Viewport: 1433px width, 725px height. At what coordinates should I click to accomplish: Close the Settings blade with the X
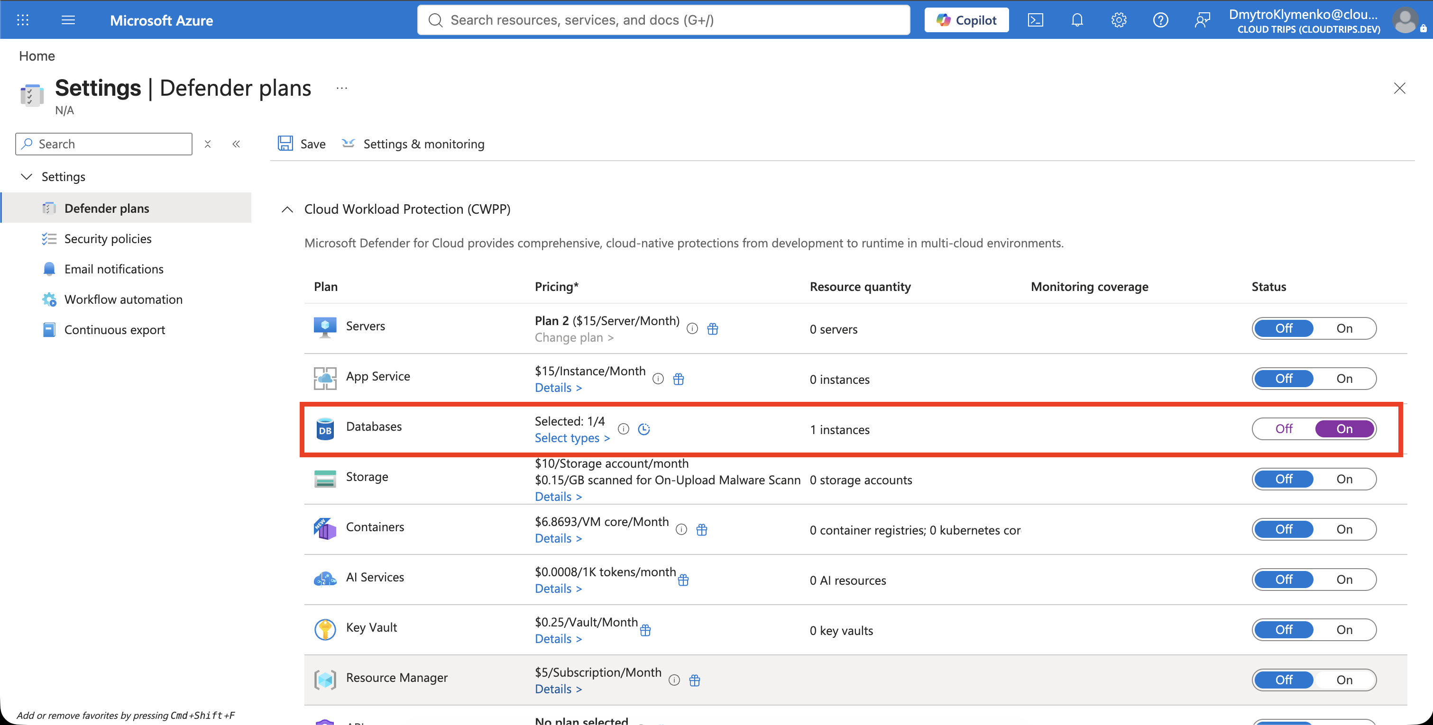pyautogui.click(x=1400, y=88)
